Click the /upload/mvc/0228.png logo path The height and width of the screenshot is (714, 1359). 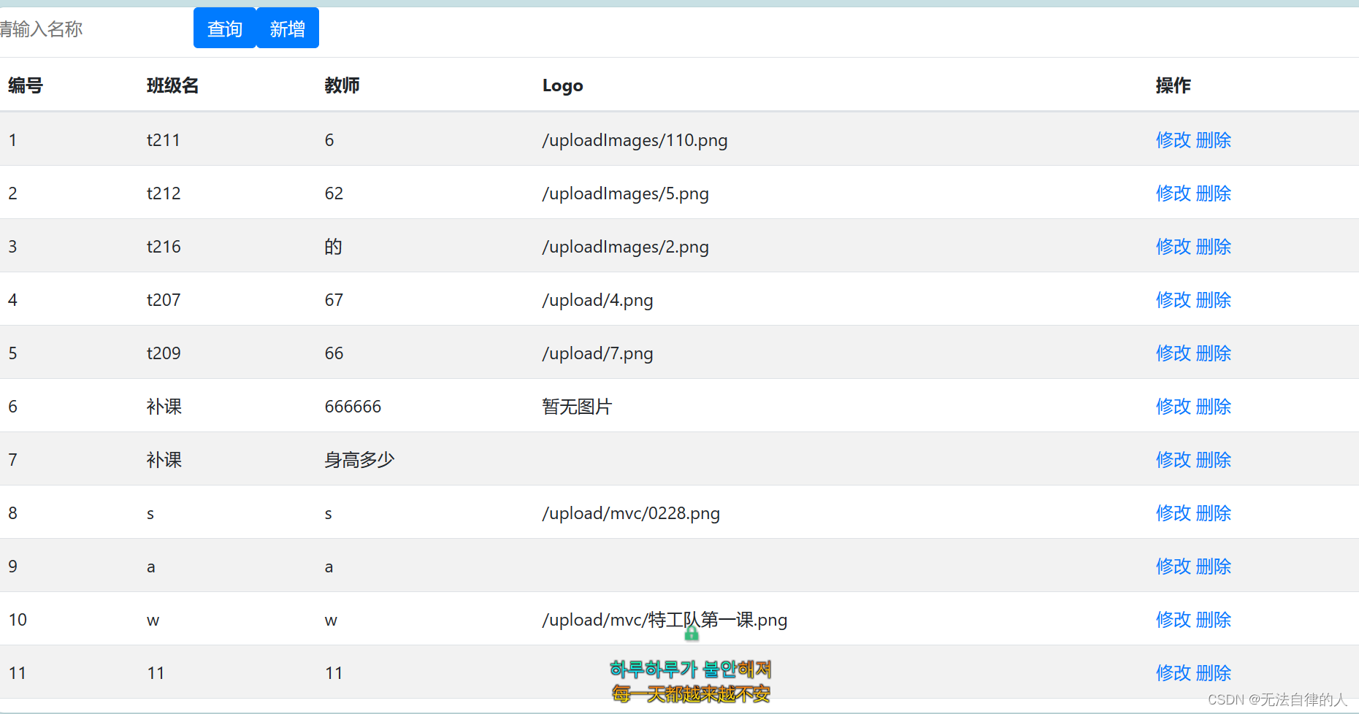(x=631, y=513)
